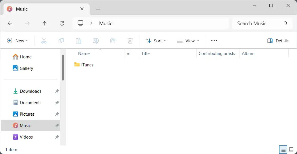
Task: Refresh the Music folder view
Action: point(62,23)
